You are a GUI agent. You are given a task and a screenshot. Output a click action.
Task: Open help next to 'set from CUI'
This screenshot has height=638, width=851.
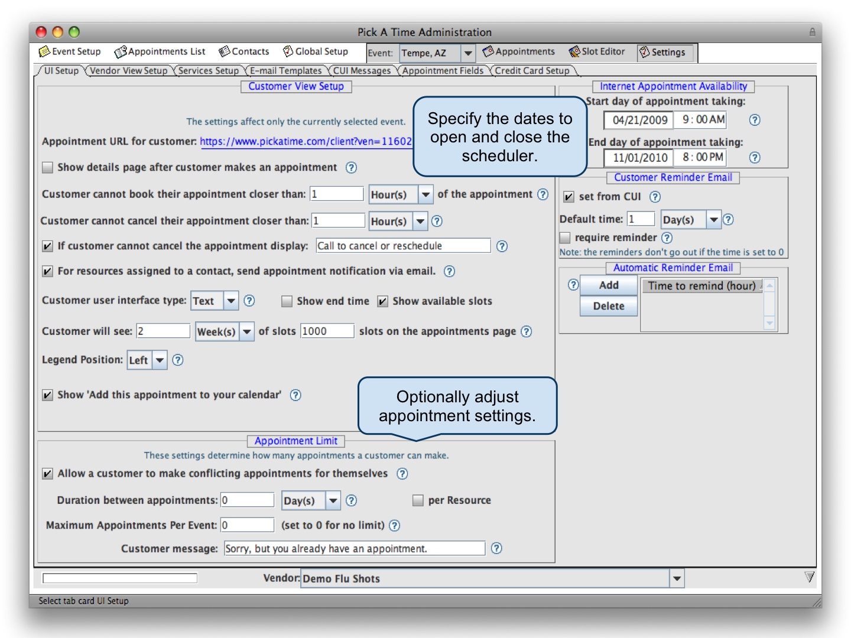[x=655, y=197]
